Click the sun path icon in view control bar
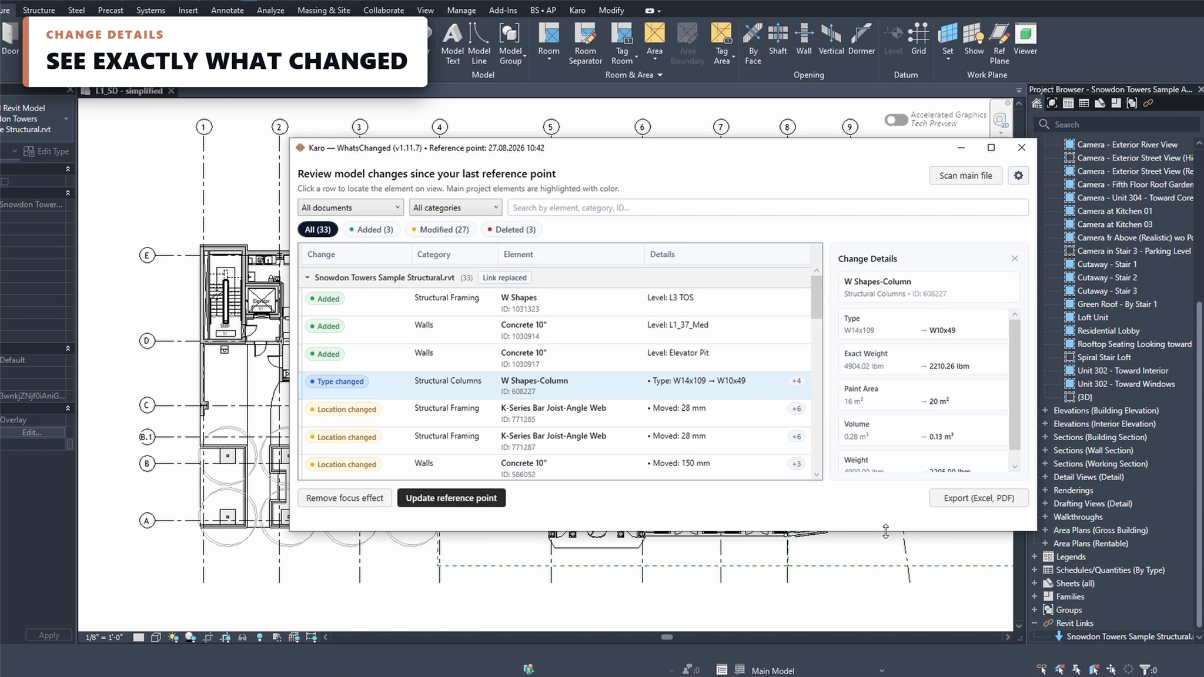Viewport: 1204px width, 677px height. (x=173, y=637)
